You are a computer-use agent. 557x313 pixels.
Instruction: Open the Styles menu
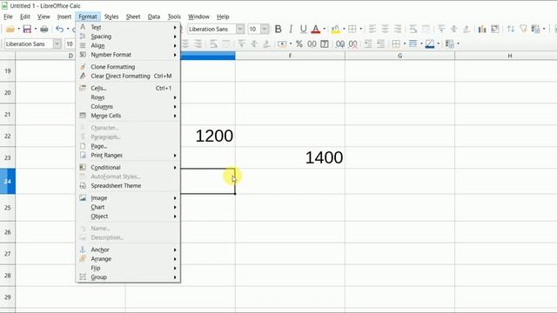[111, 17]
